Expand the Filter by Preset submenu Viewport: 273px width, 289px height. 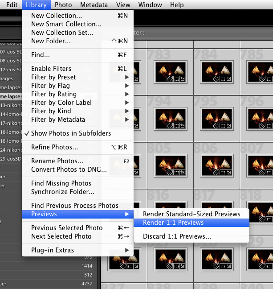(x=77, y=77)
